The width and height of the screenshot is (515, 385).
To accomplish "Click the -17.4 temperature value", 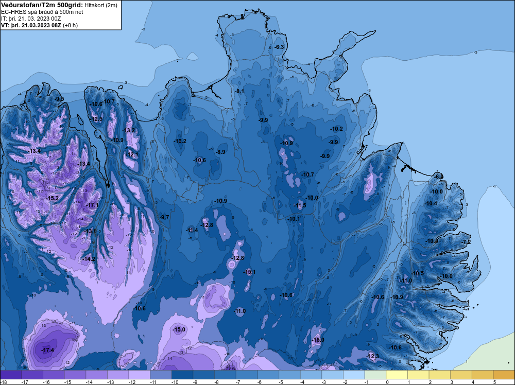I will (x=47, y=350).
